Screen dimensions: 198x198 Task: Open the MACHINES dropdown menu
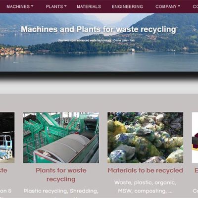20,6
